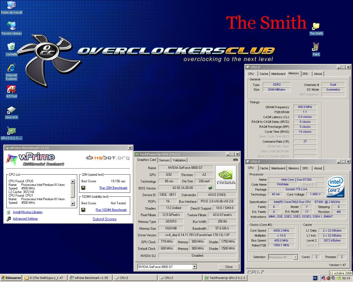The image size is (353, 282).
Task: Click the HWBOT.org logo in wPrime
Action: point(108,158)
